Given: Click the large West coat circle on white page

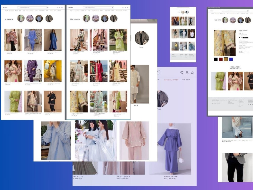Looking at the screenshot, I should 142,38.
